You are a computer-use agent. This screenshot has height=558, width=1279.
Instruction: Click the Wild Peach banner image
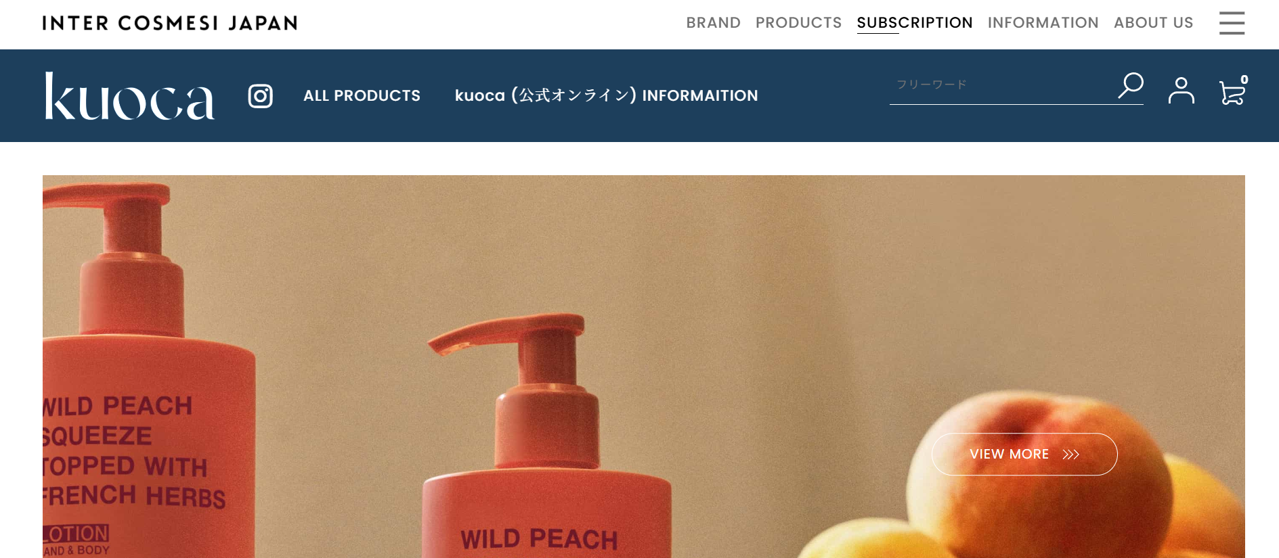pyautogui.click(x=643, y=367)
